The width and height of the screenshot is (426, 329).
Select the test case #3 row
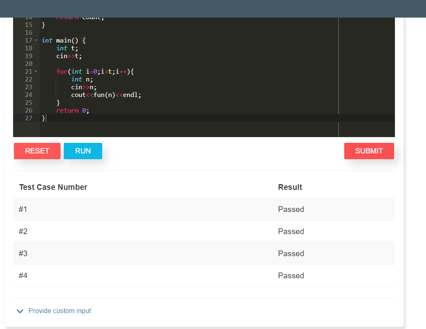(204, 254)
